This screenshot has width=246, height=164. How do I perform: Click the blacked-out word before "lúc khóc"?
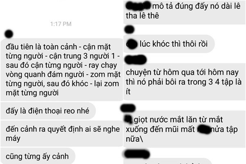pos(132,44)
